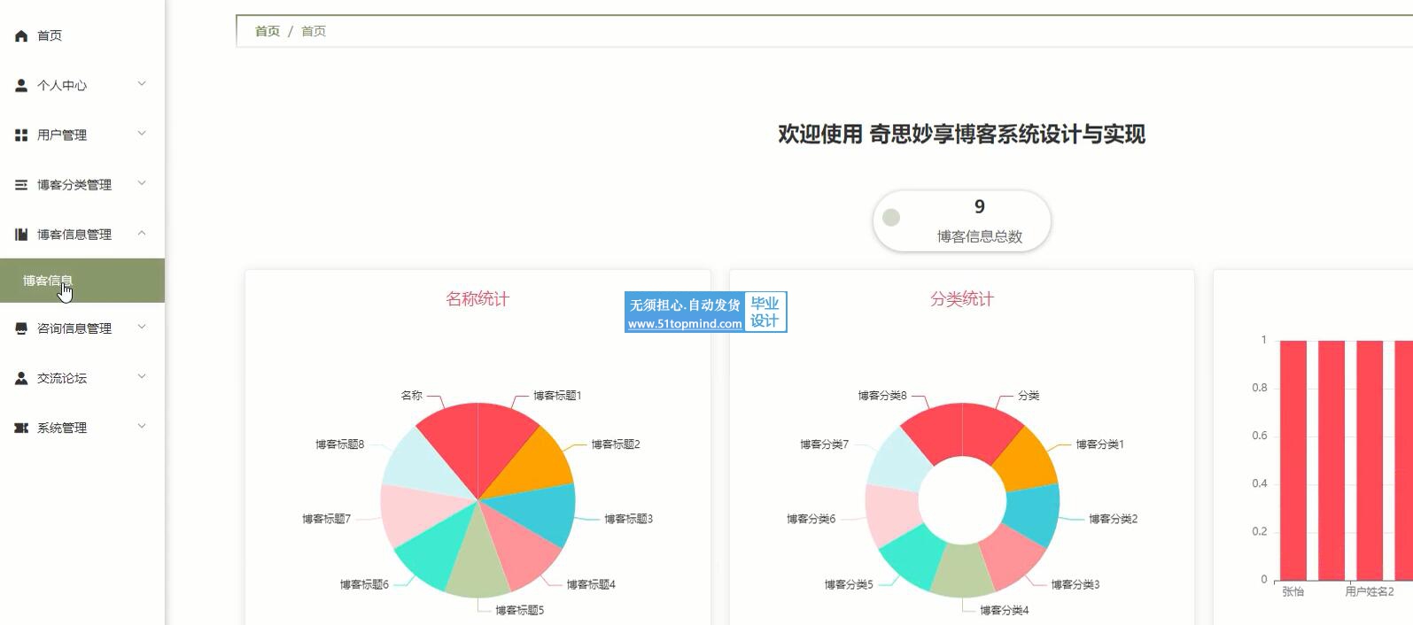Click the 名称统计 chart title
This screenshot has height=625, width=1413.
tap(477, 299)
